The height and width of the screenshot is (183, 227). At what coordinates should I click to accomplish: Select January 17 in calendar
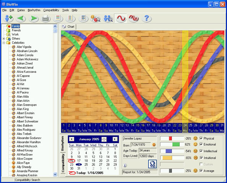click(79, 161)
